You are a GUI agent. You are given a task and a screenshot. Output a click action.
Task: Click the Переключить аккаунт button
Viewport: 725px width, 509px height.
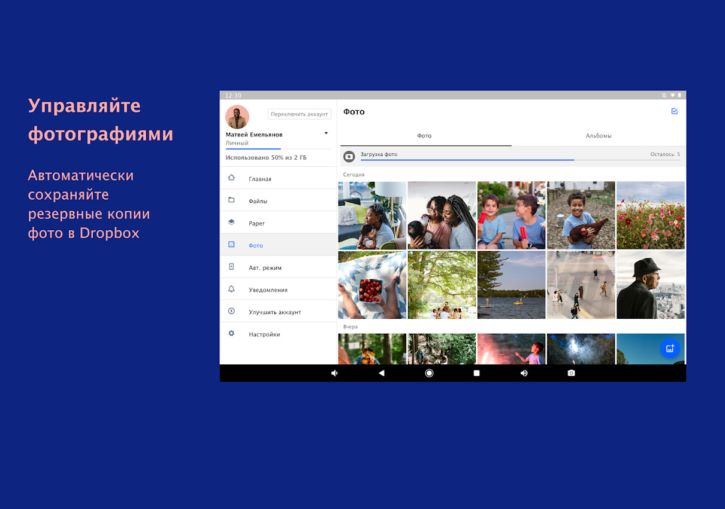click(299, 114)
